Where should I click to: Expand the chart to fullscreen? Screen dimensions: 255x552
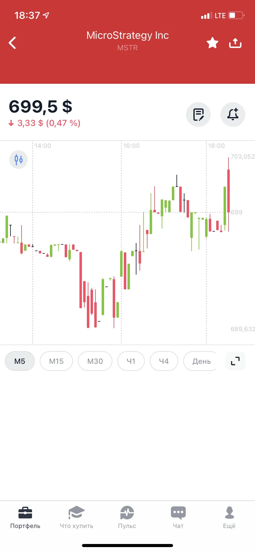coord(235,361)
